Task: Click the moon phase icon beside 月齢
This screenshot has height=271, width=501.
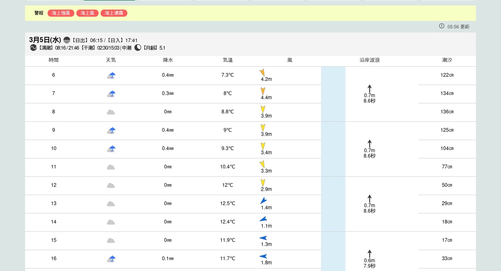Action: tap(138, 48)
